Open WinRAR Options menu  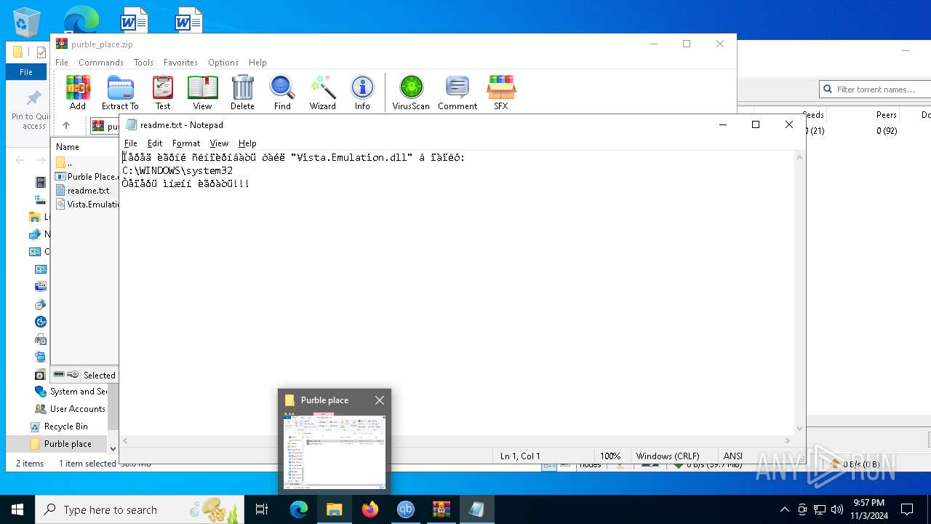click(x=223, y=63)
